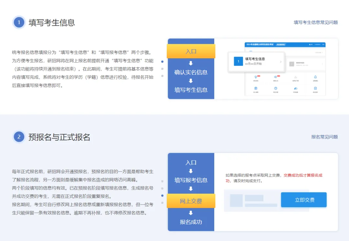Click the checklist icon in preview
This screenshot has height=241, width=349.
click(315, 88)
